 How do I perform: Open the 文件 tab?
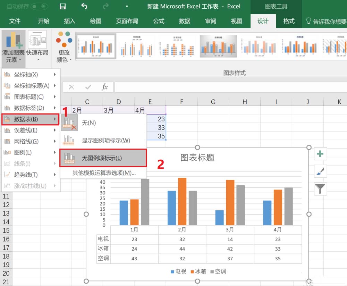coord(15,21)
